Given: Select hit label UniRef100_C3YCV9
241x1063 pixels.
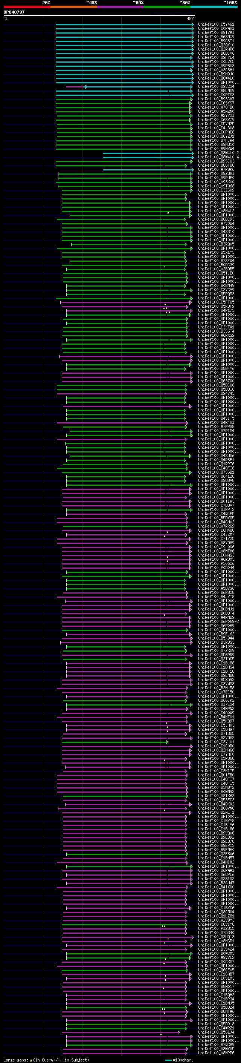Looking at the screenshot, I should click(216, 290).
